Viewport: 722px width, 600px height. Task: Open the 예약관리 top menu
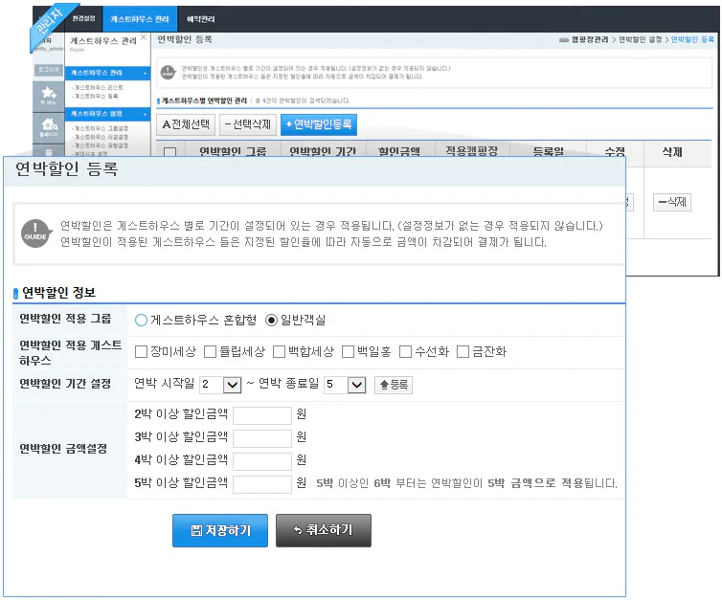tap(200, 19)
